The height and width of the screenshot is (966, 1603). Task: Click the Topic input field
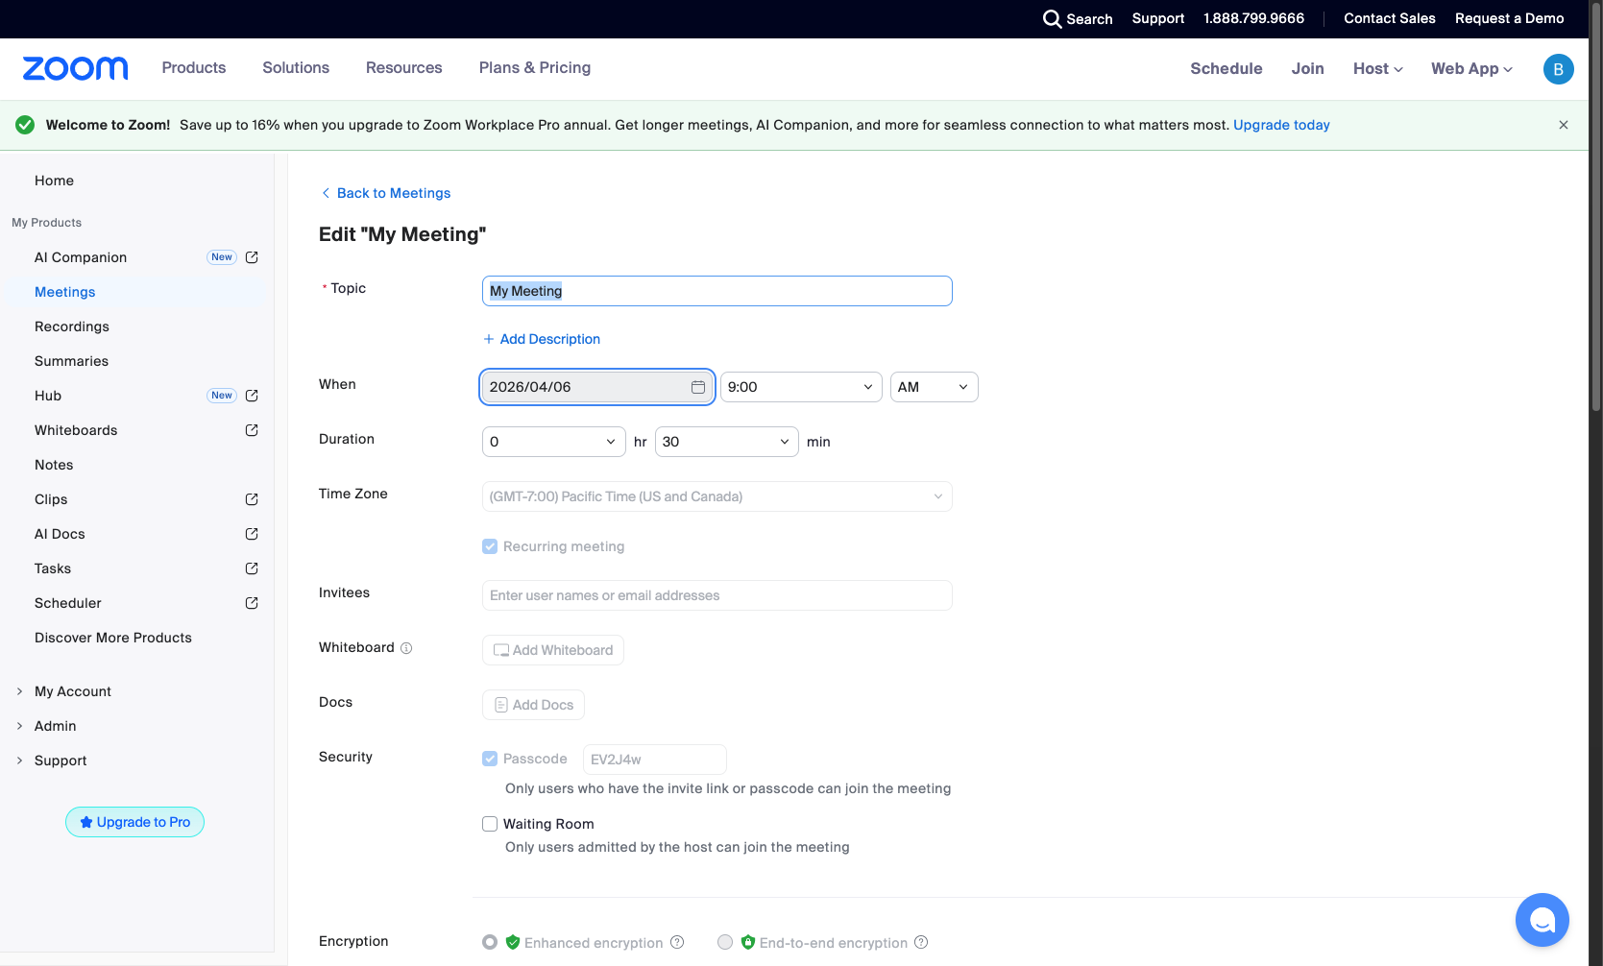(717, 291)
